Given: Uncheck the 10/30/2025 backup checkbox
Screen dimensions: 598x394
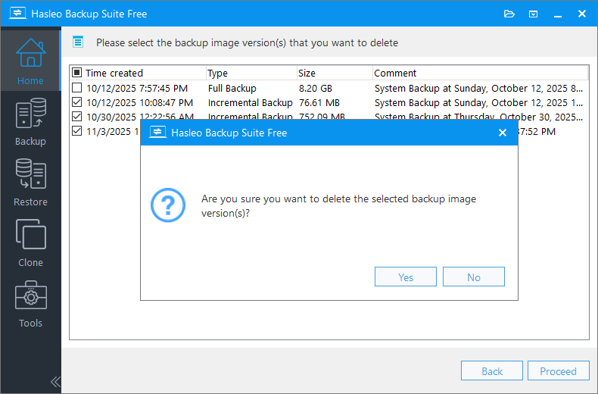Looking at the screenshot, I should tap(76, 117).
